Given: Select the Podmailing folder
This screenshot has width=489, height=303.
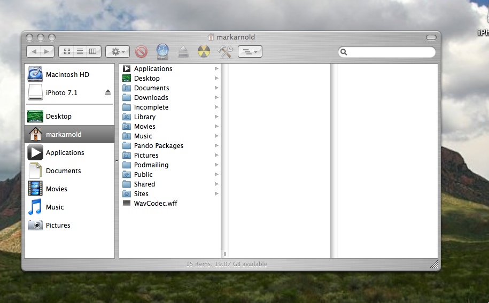Looking at the screenshot, I should pyautogui.click(x=170, y=165).
